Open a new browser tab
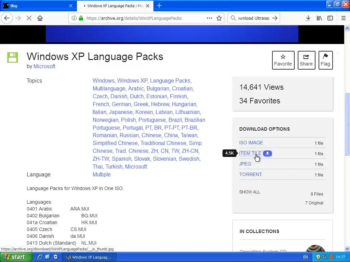The width and height of the screenshot is (350, 262). (159, 6)
